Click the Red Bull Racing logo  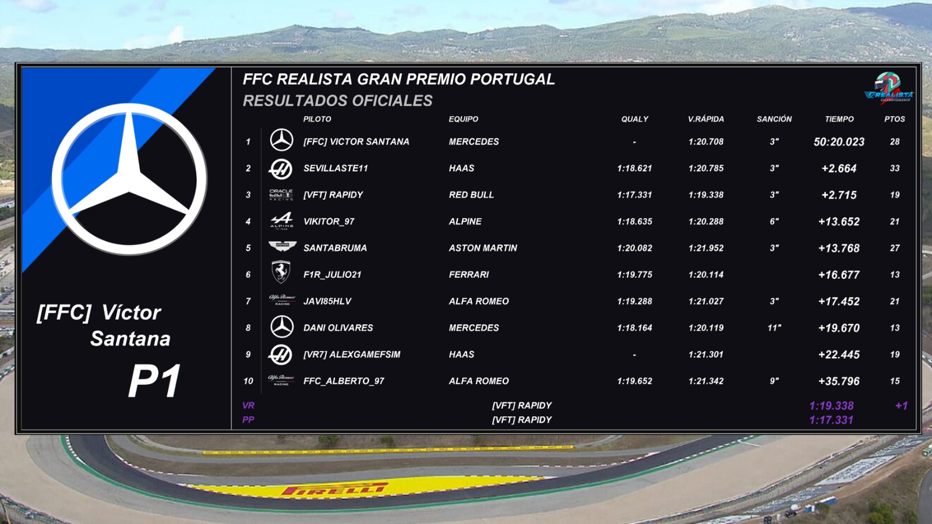[281, 194]
